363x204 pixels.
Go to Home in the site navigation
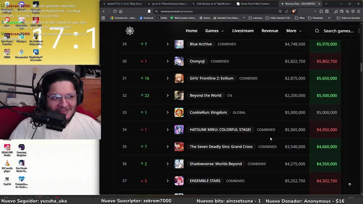pyautogui.click(x=191, y=31)
